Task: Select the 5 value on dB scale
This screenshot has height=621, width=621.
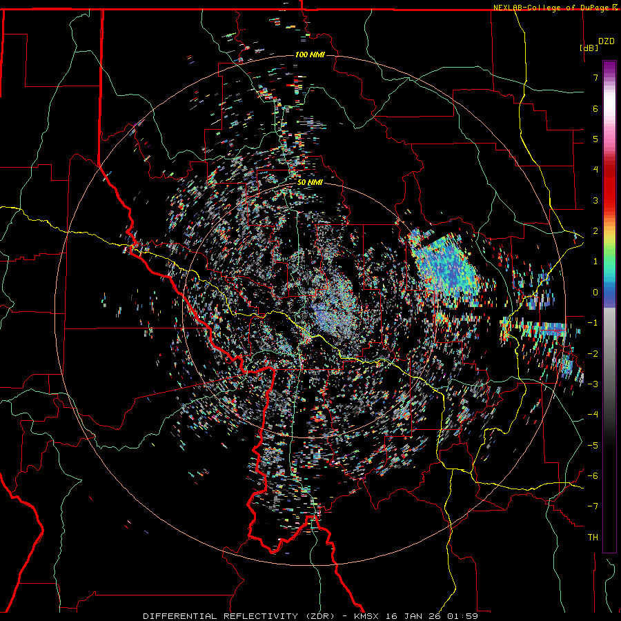Action: pyautogui.click(x=595, y=139)
